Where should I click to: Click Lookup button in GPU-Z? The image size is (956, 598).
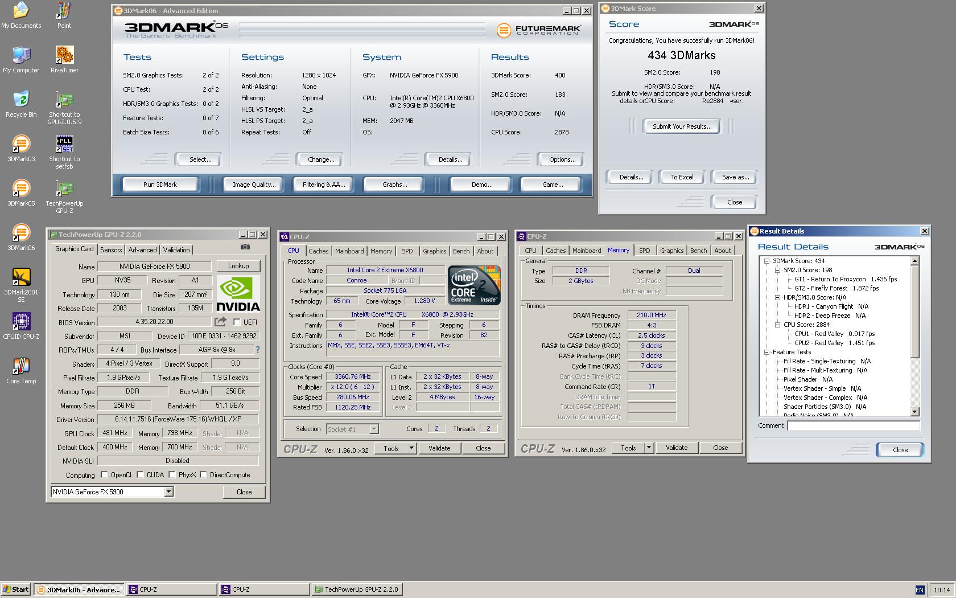pos(238,266)
